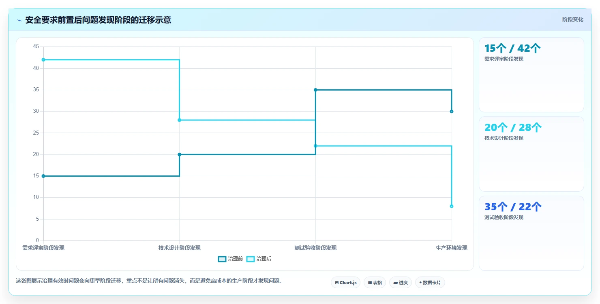
Task: Click the 治理前 data point at 35
Action: (315, 90)
